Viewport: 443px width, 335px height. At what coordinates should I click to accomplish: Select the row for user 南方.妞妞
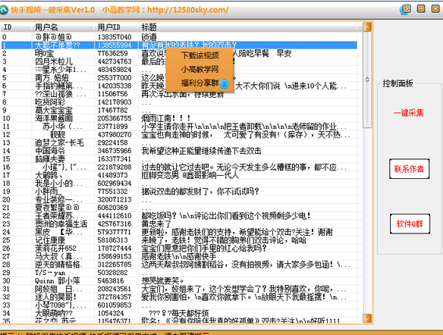click(180, 77)
